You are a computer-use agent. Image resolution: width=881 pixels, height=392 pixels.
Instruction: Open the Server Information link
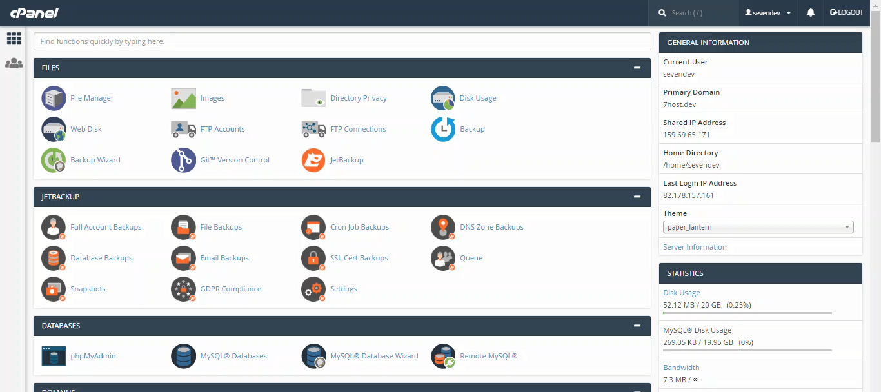[695, 247]
